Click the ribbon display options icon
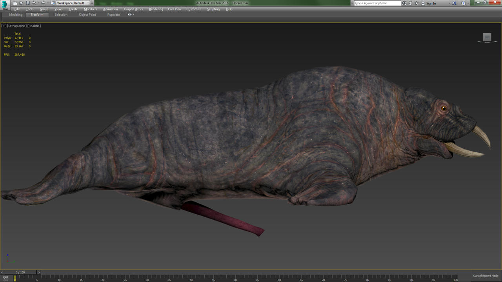502x282 pixels. 131,14
